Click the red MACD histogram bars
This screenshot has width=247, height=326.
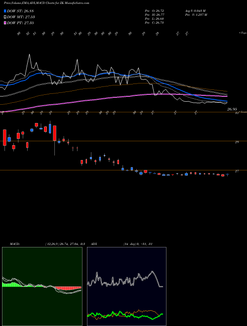click(x=68, y=288)
